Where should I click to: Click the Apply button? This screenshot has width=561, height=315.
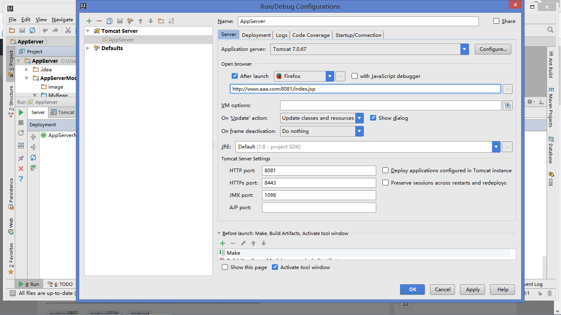[473, 289]
